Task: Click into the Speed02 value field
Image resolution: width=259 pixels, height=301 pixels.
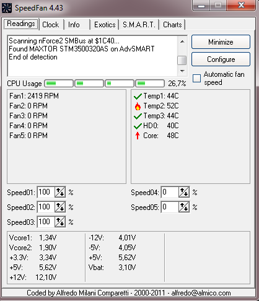Action: pos(46,207)
